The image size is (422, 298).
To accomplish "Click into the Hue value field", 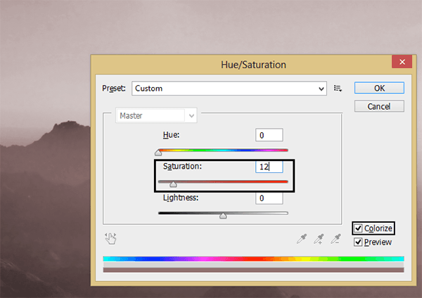I will point(269,135).
